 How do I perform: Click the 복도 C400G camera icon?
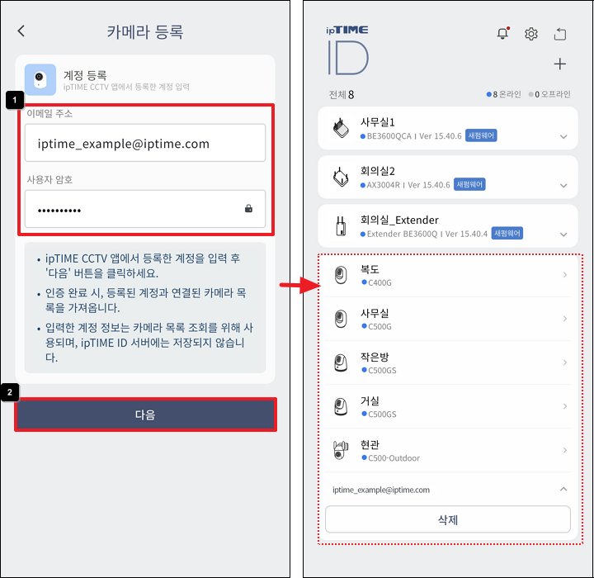click(x=341, y=275)
